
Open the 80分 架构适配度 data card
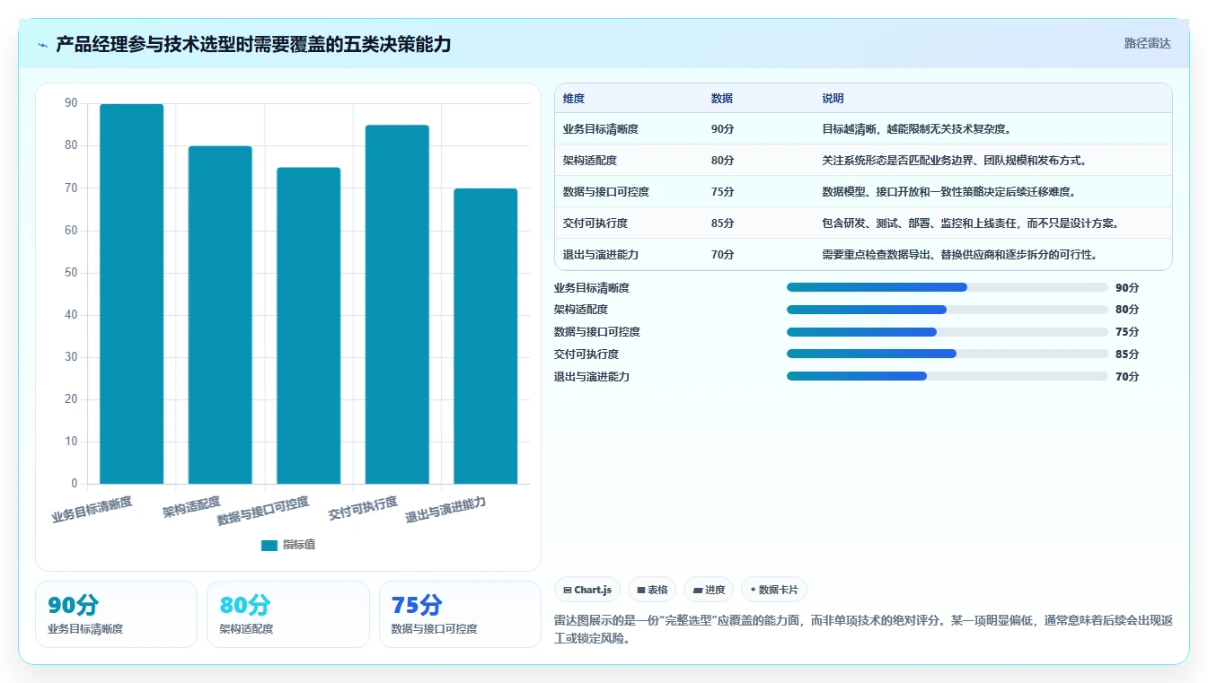click(x=288, y=614)
